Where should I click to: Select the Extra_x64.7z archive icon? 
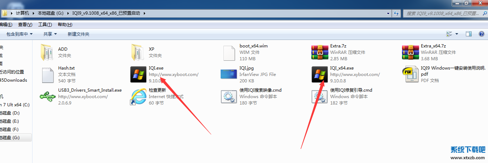point(411,52)
